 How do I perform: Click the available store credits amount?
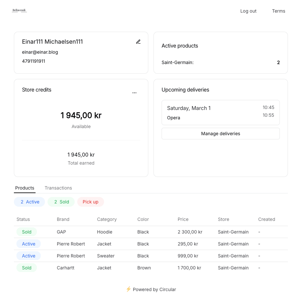[81, 115]
